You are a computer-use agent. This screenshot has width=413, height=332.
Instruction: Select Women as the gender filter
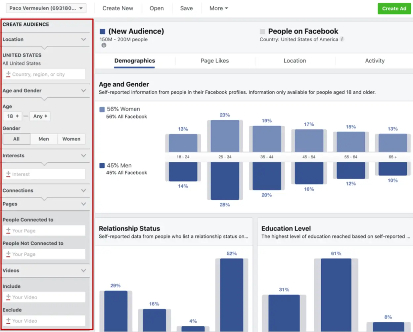(71, 139)
